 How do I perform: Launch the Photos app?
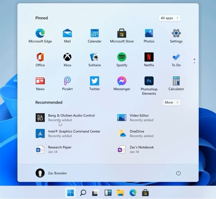[x=149, y=36]
